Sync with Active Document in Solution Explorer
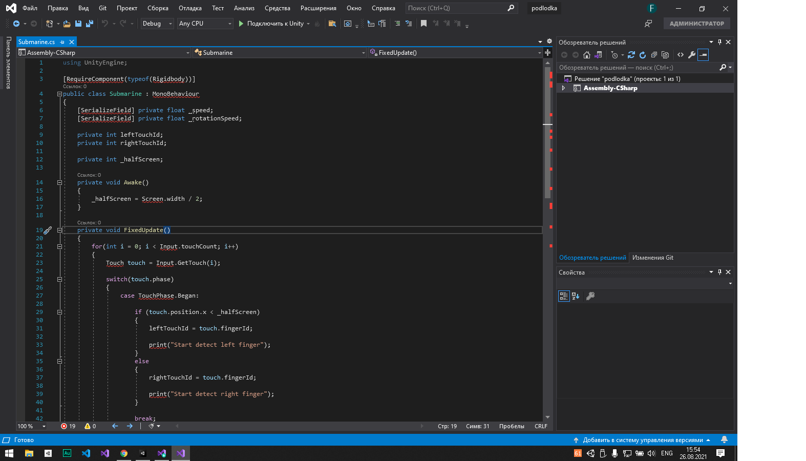The width and height of the screenshot is (806, 461). click(631, 55)
